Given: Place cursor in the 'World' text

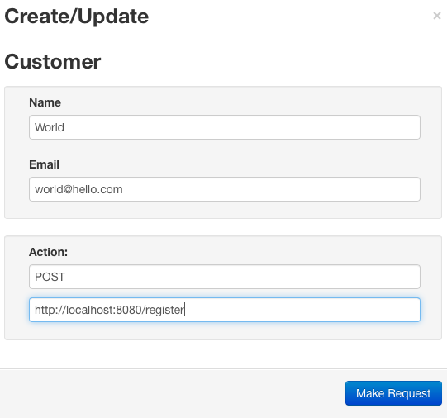Looking at the screenshot, I should [50, 127].
